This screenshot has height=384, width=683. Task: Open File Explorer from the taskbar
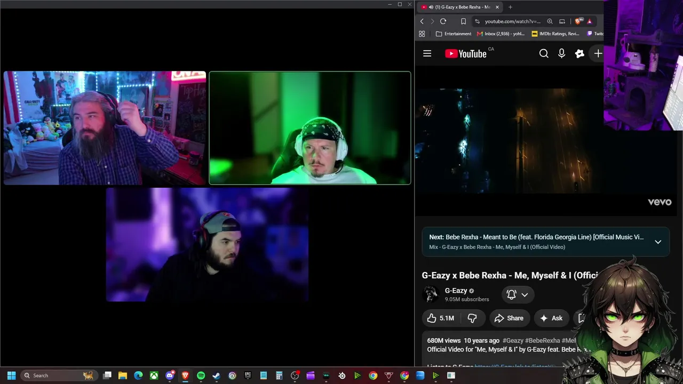[122, 375]
